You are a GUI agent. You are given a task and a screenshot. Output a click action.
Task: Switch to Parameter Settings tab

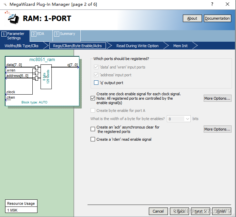(15, 36)
